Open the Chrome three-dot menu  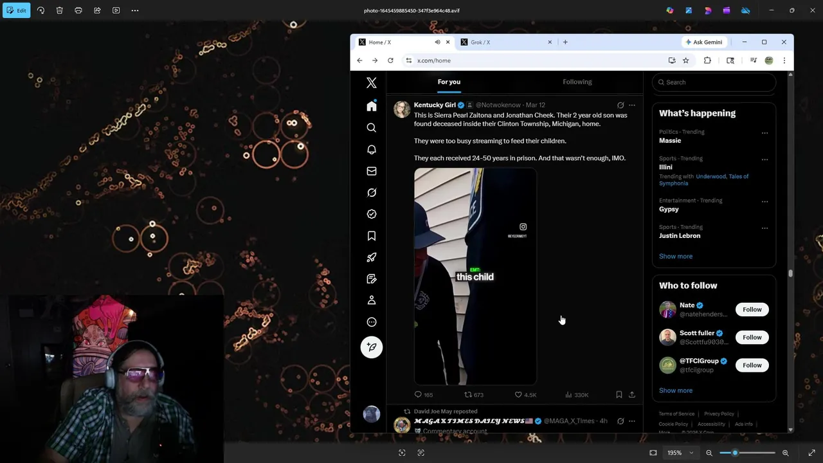784,60
